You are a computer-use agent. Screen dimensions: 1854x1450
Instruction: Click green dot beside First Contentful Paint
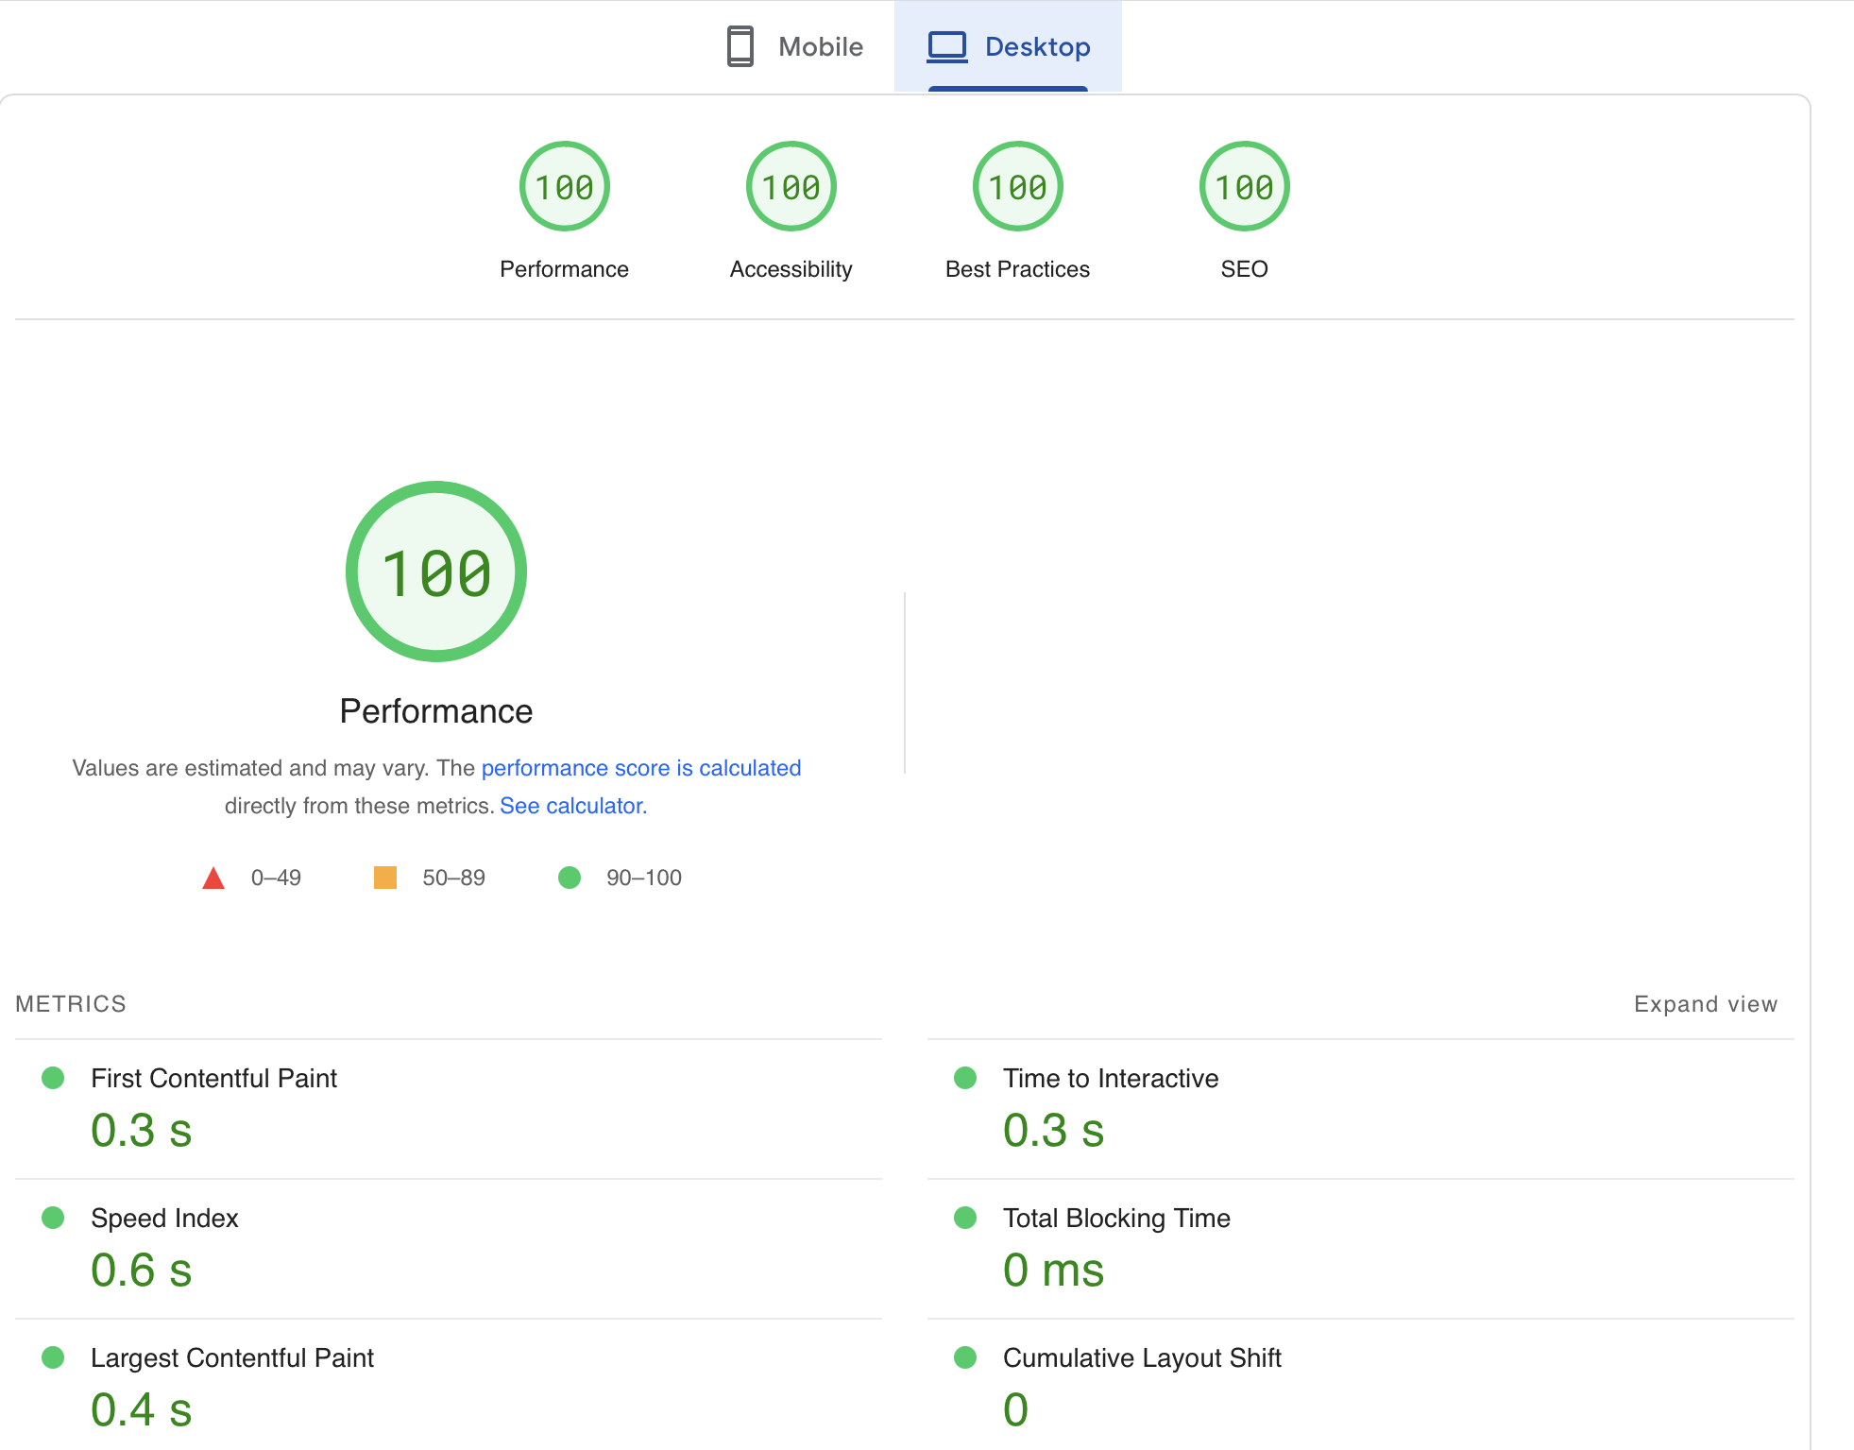53,1078
